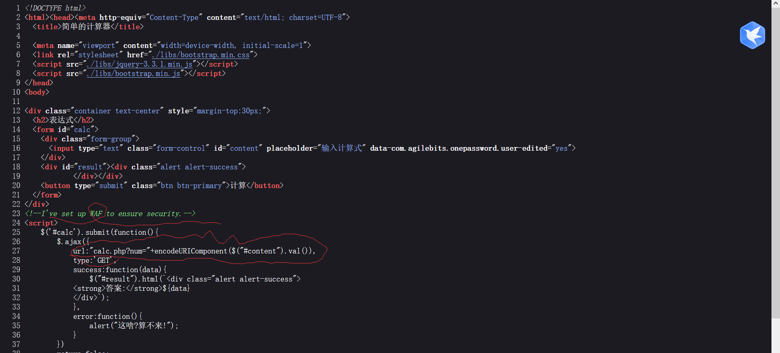Click the $("#result").html call
Screen dimensions: 780x353
click(124, 279)
